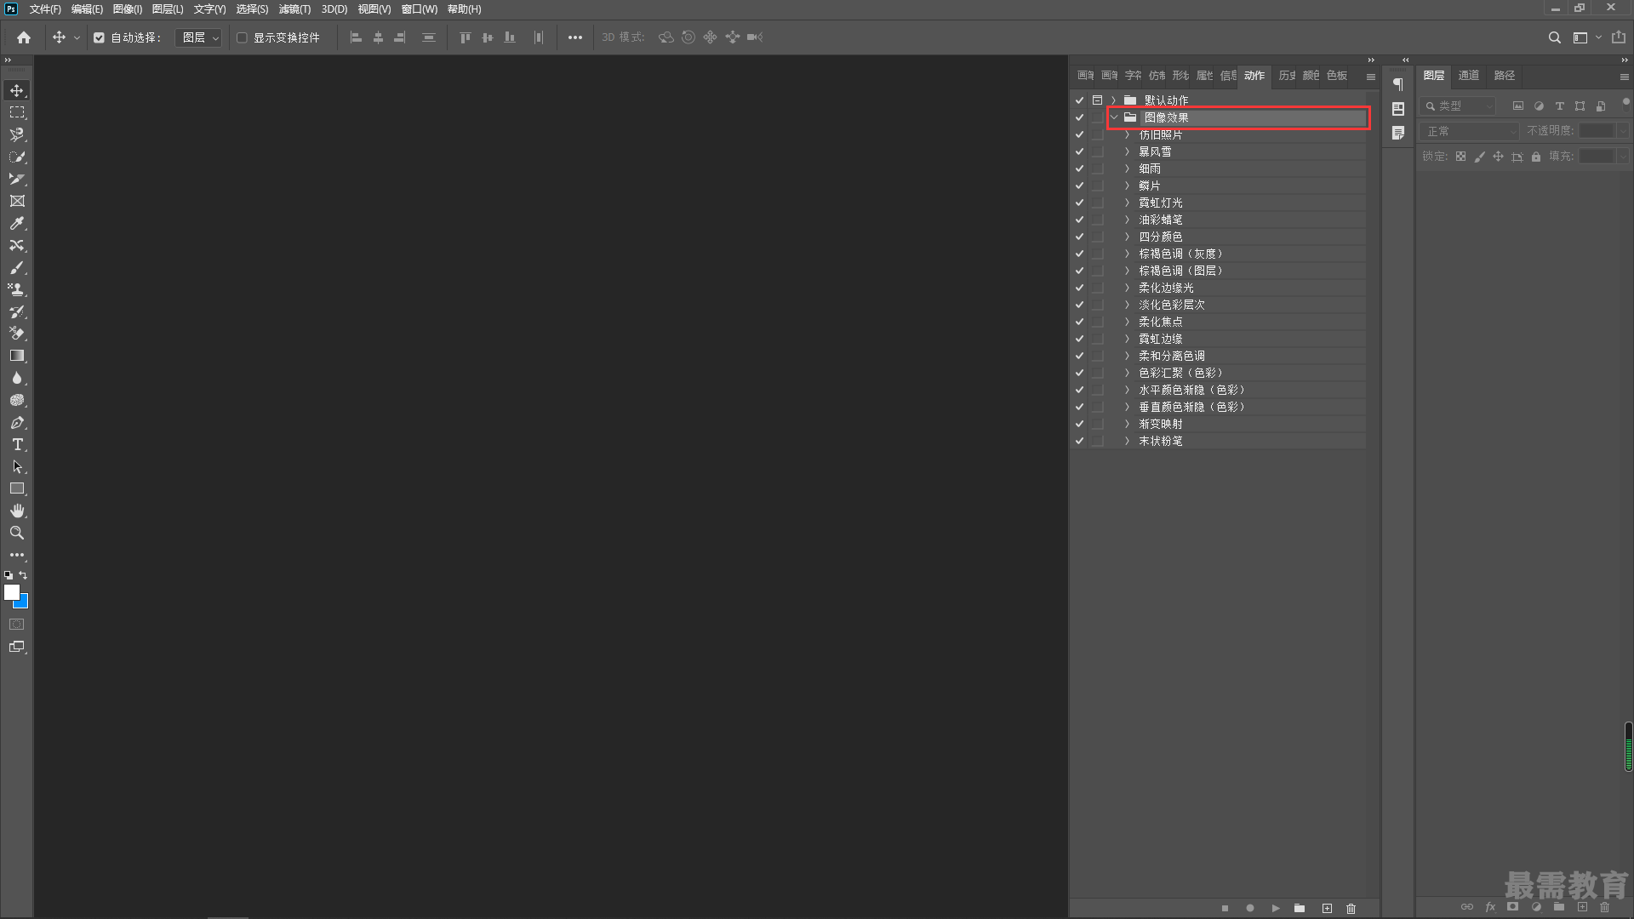This screenshot has width=1634, height=919.
Task: Select the 棕褐色调（灰度）action row
Action: [x=1218, y=254]
